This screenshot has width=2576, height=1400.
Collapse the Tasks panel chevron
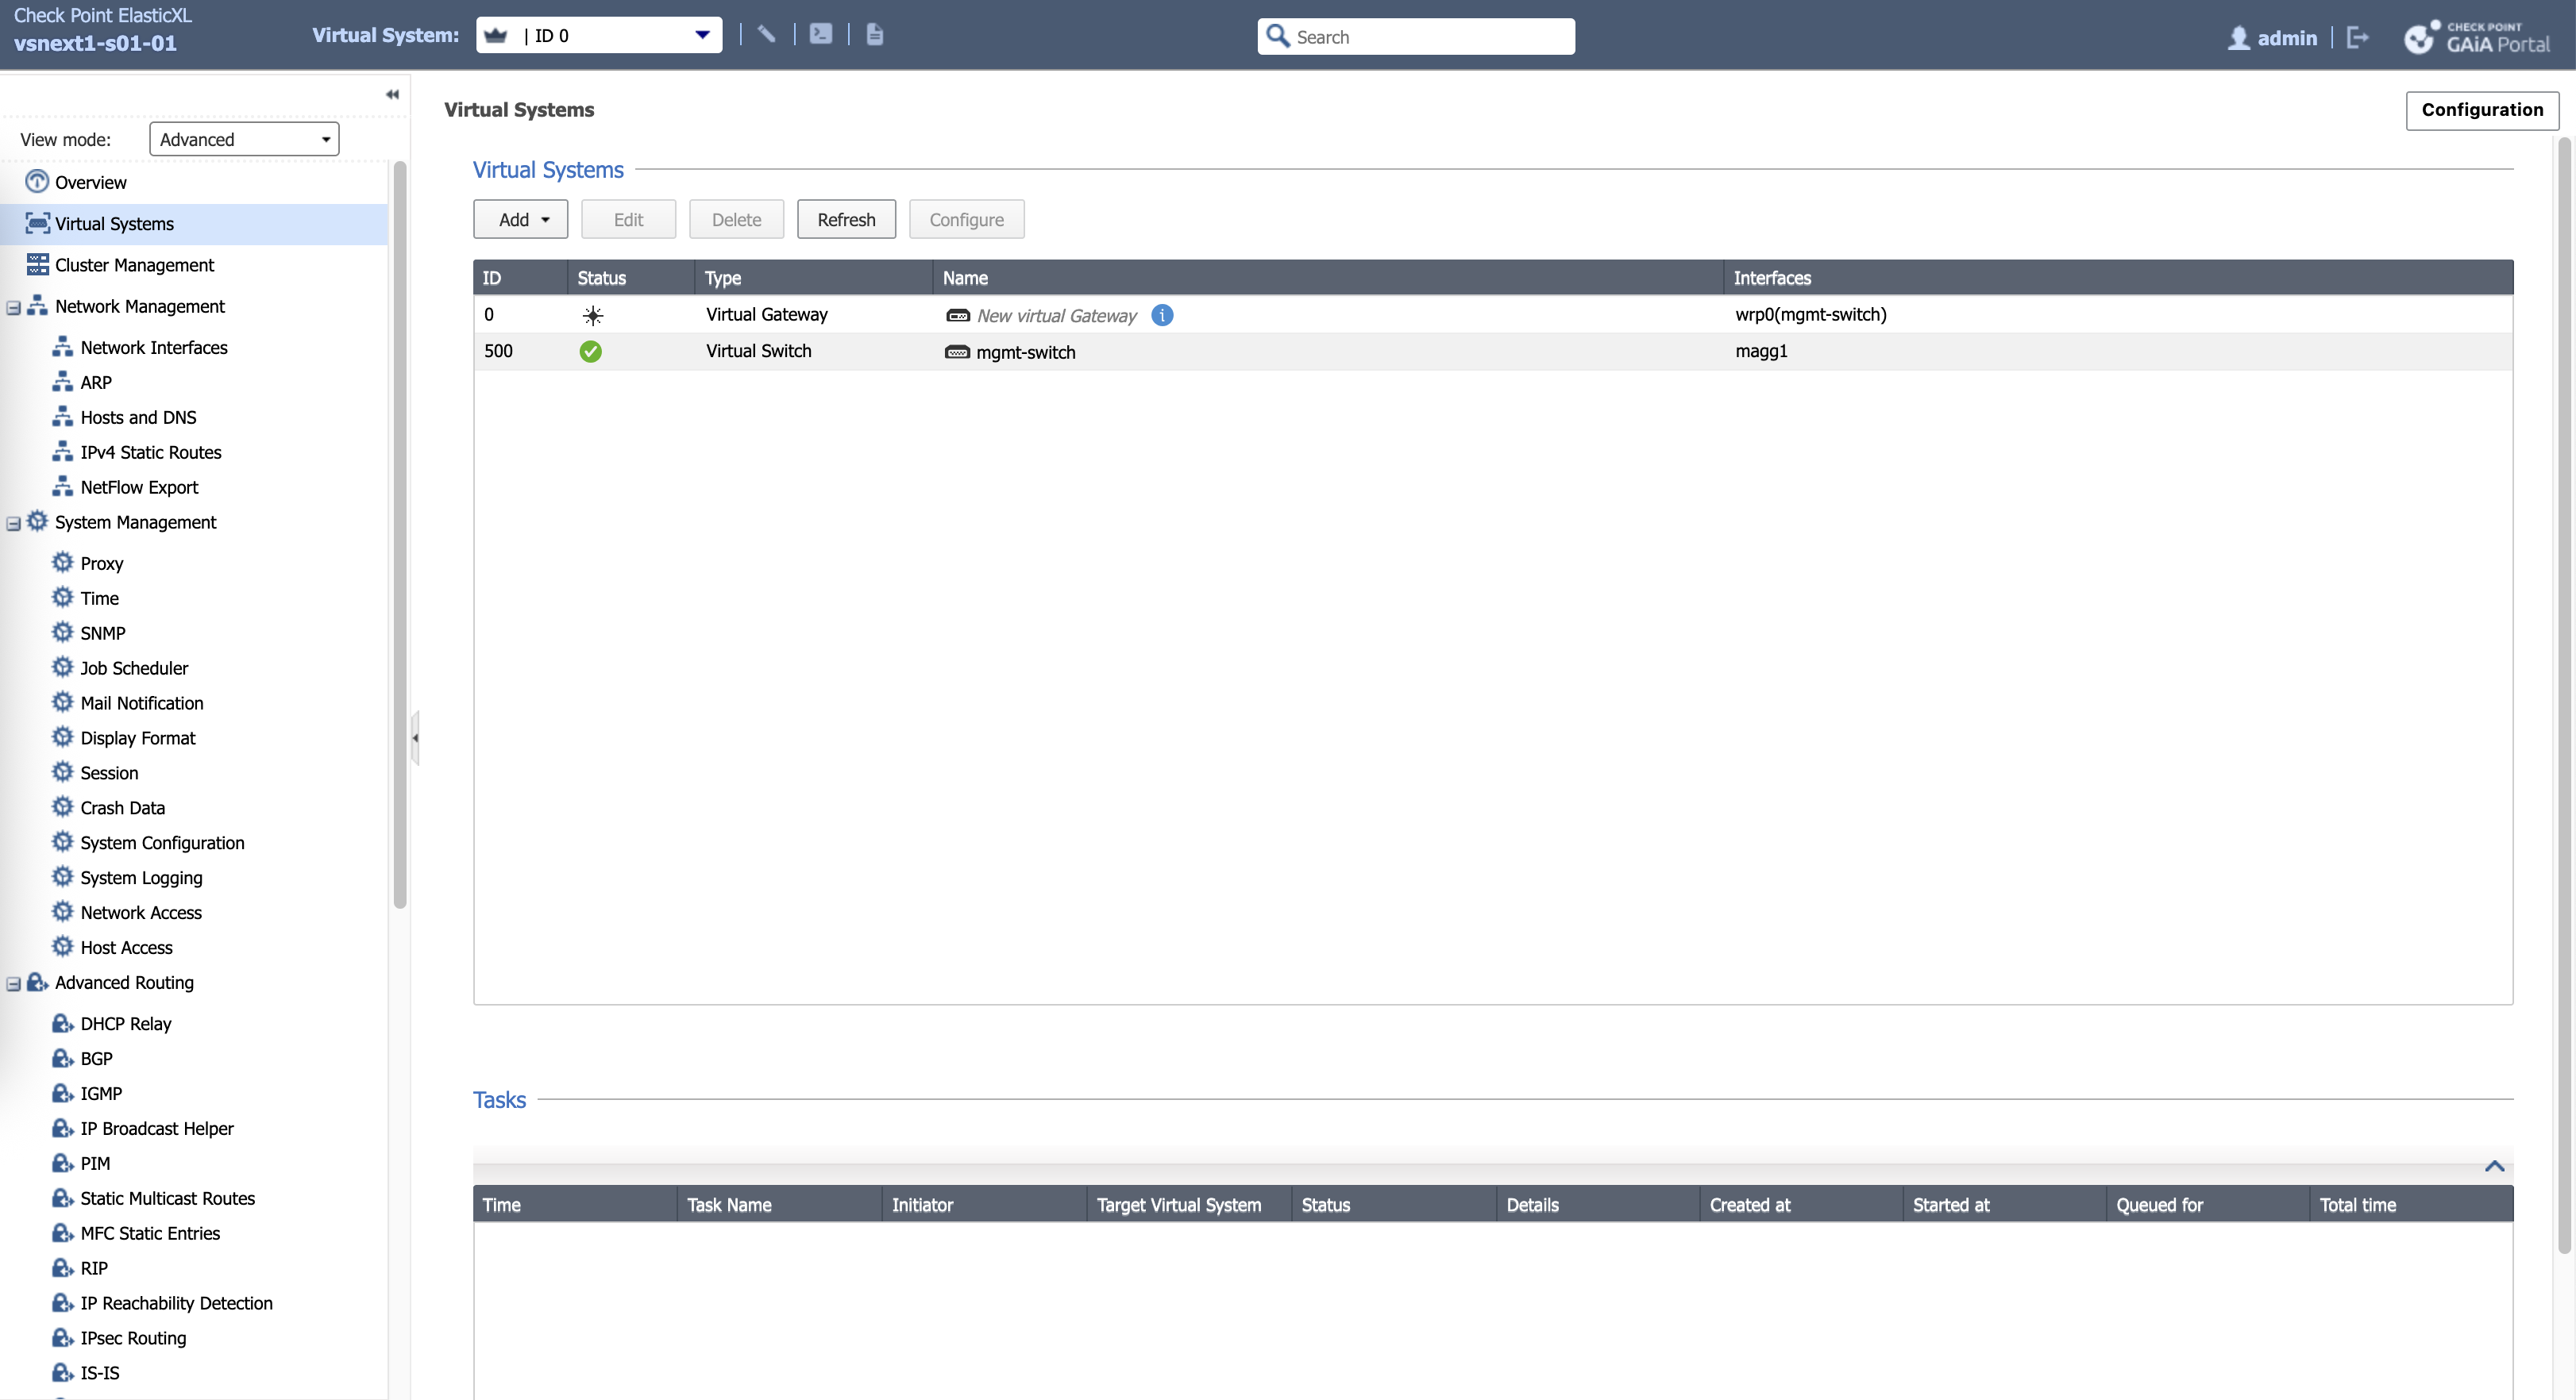coord(2494,1166)
